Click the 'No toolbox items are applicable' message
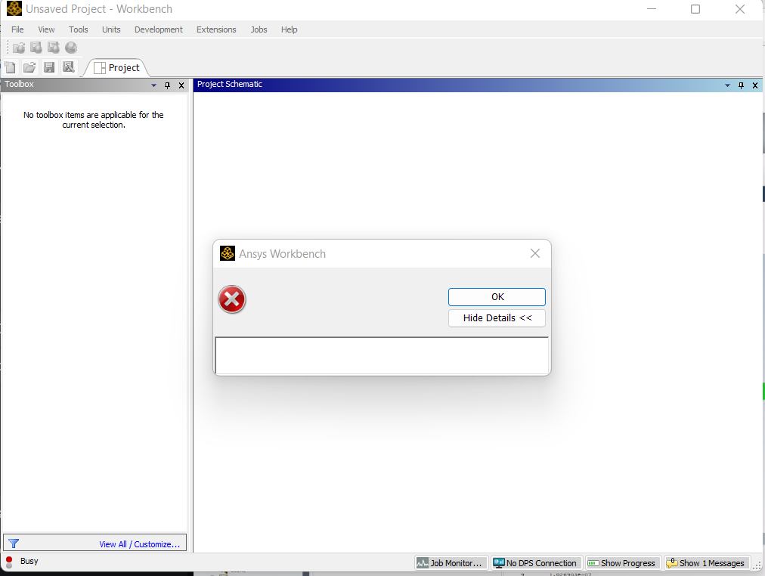This screenshot has height=576, width=765. coord(94,120)
